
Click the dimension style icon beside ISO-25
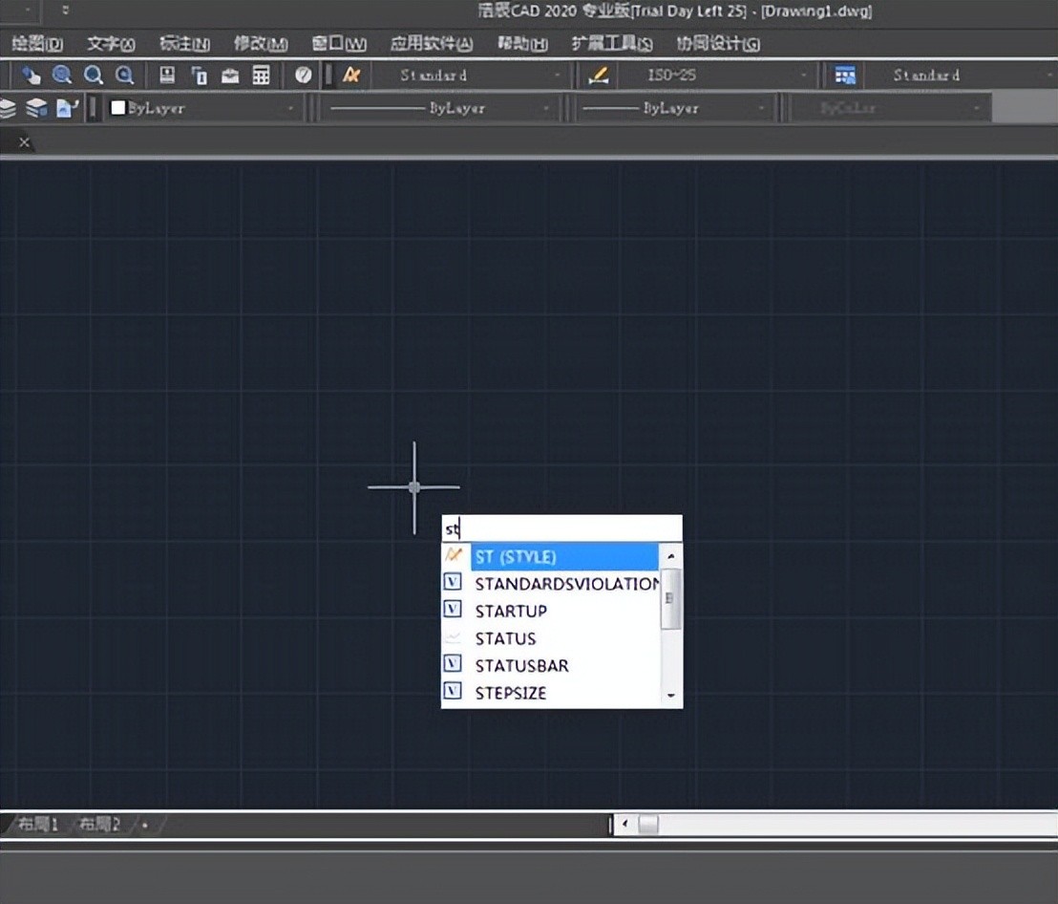[599, 75]
